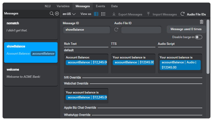This screenshot has width=213, height=121.
Task: Collapse the Webchat Override section
Action: pyautogui.click(x=133, y=83)
